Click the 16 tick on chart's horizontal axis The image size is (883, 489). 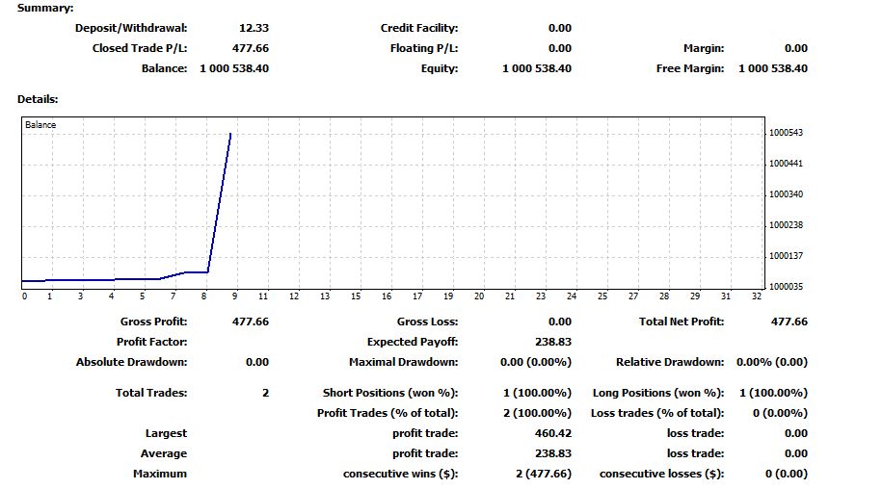[387, 296]
